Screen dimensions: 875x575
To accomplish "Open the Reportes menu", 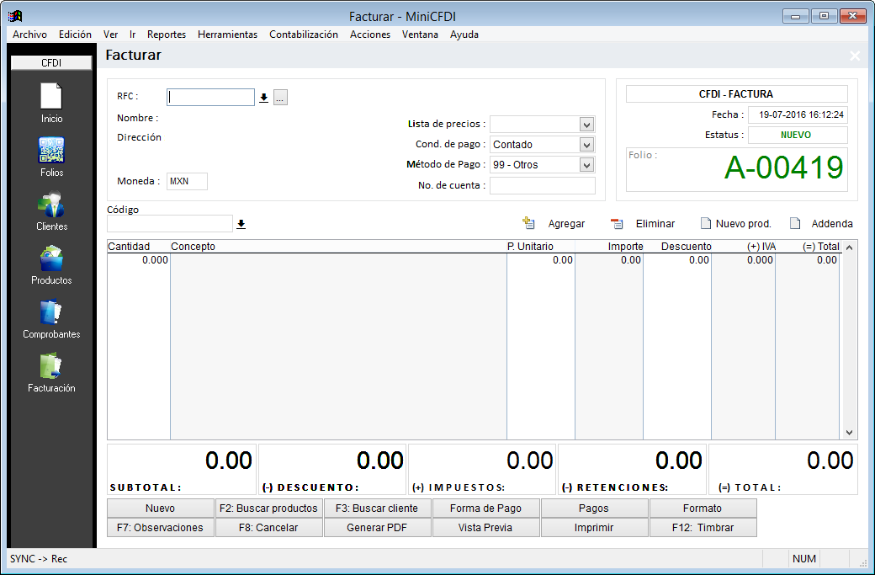I will point(167,35).
